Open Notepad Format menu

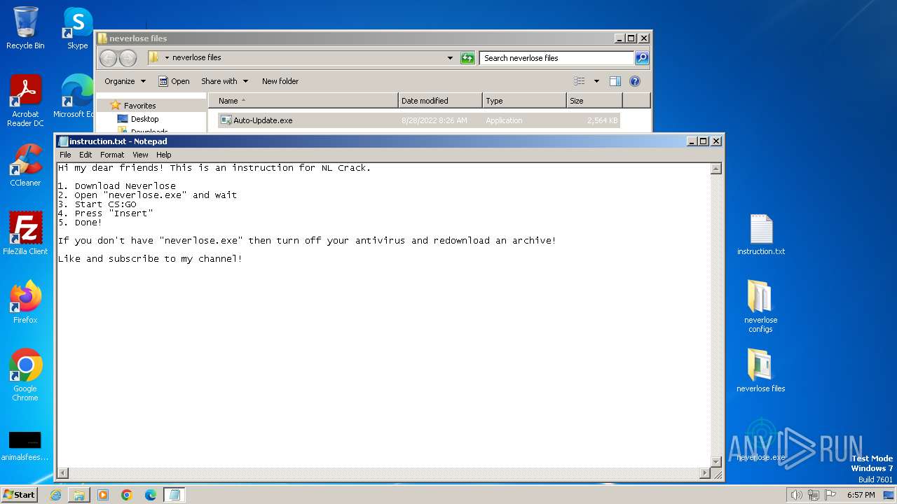[112, 155]
